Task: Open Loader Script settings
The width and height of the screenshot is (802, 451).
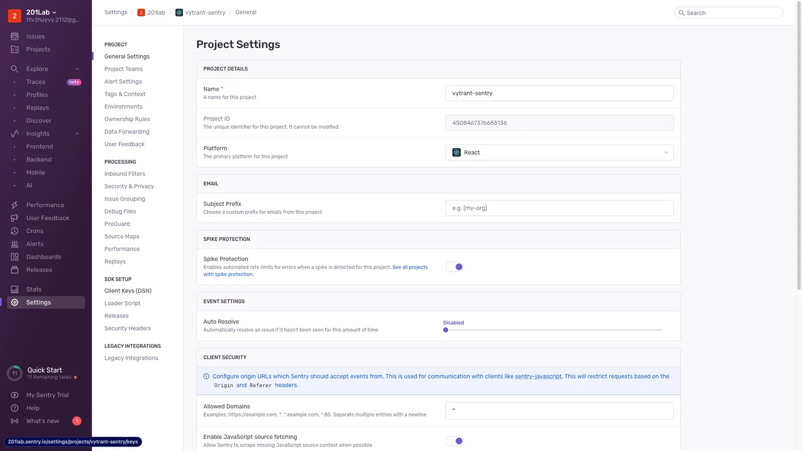Action: [122, 303]
